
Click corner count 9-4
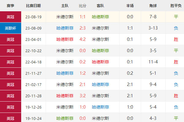pyautogui.click(x=153, y=84)
